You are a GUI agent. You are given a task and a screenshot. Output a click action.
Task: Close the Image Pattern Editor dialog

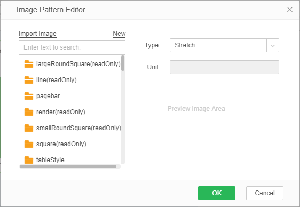click(x=290, y=10)
